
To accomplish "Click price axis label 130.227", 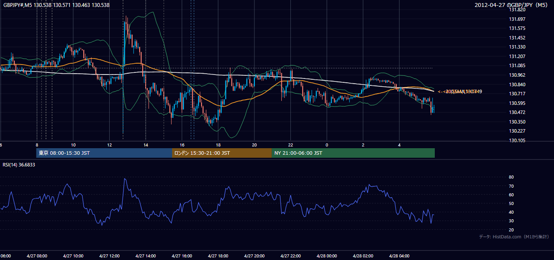I will coord(517,131).
